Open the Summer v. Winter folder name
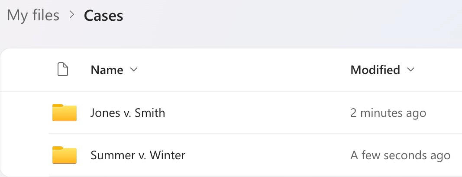This screenshot has width=462, height=177. tap(138, 155)
